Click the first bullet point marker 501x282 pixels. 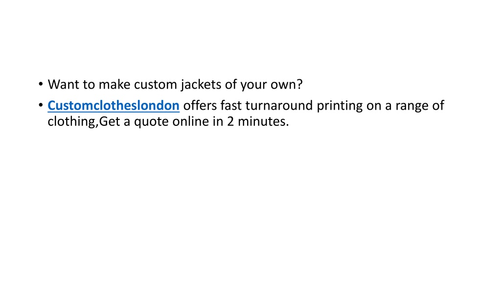pyautogui.click(x=41, y=84)
